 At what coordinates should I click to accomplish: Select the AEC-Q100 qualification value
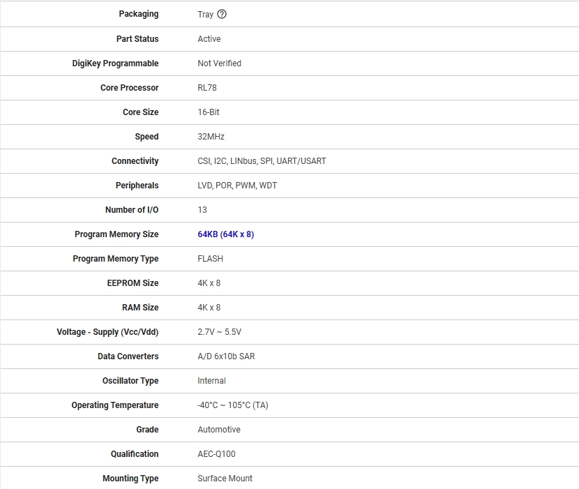point(216,454)
